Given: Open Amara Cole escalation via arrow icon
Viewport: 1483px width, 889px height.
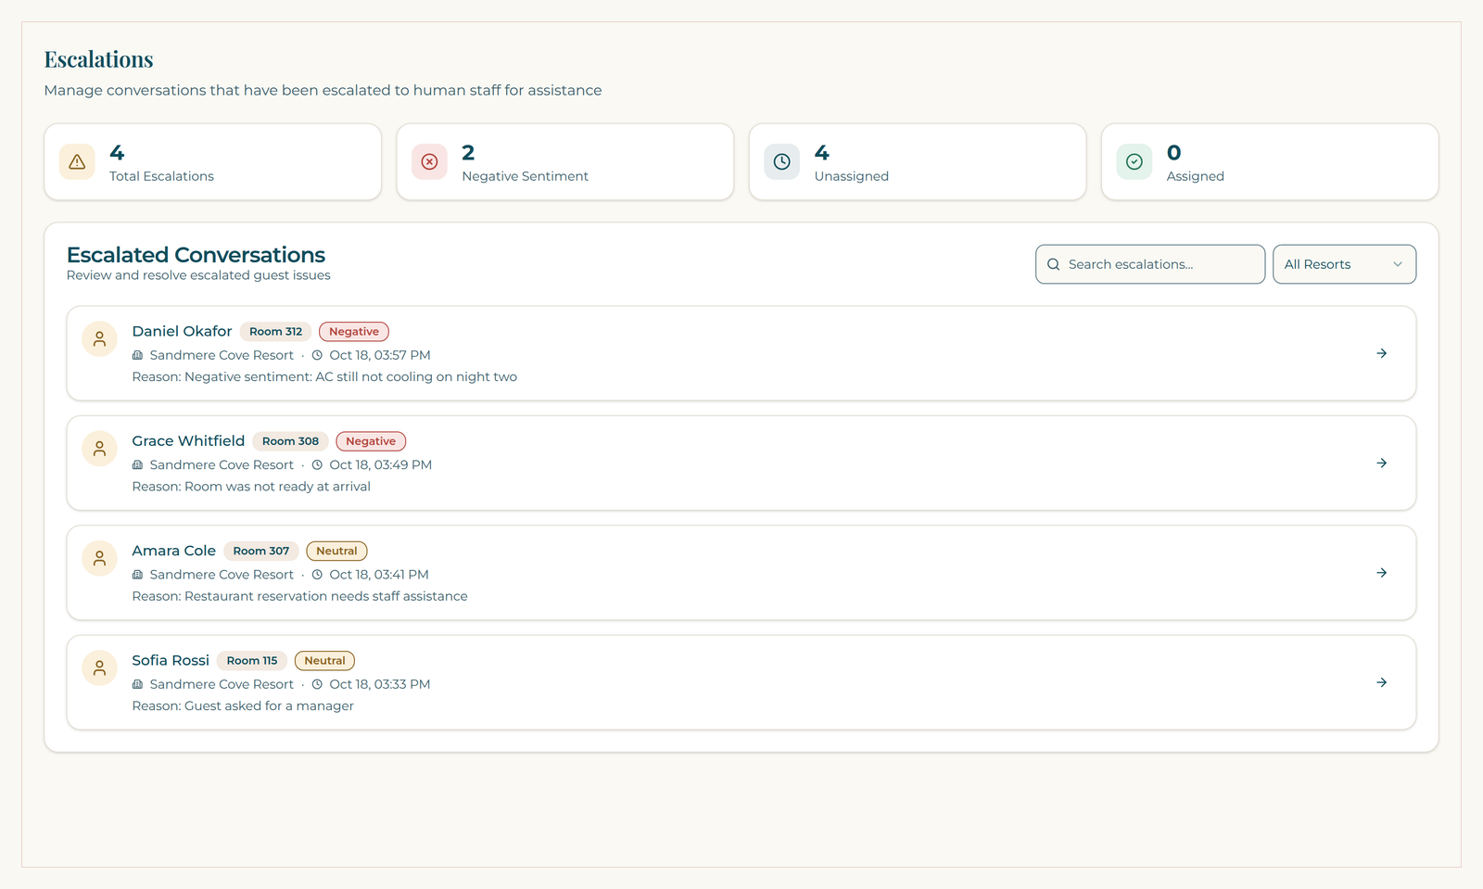Looking at the screenshot, I should point(1381,573).
